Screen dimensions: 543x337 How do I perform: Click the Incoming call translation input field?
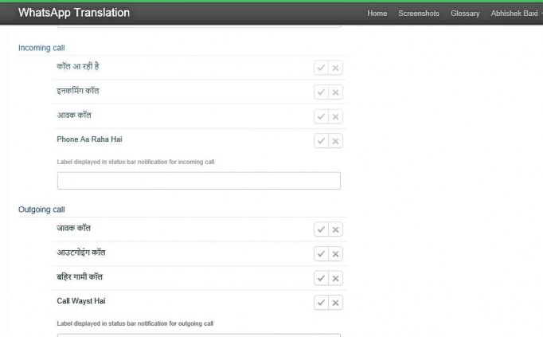point(198,181)
